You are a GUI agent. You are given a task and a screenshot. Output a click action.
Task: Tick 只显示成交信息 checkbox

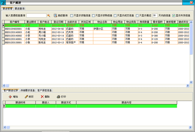coord(115,15)
